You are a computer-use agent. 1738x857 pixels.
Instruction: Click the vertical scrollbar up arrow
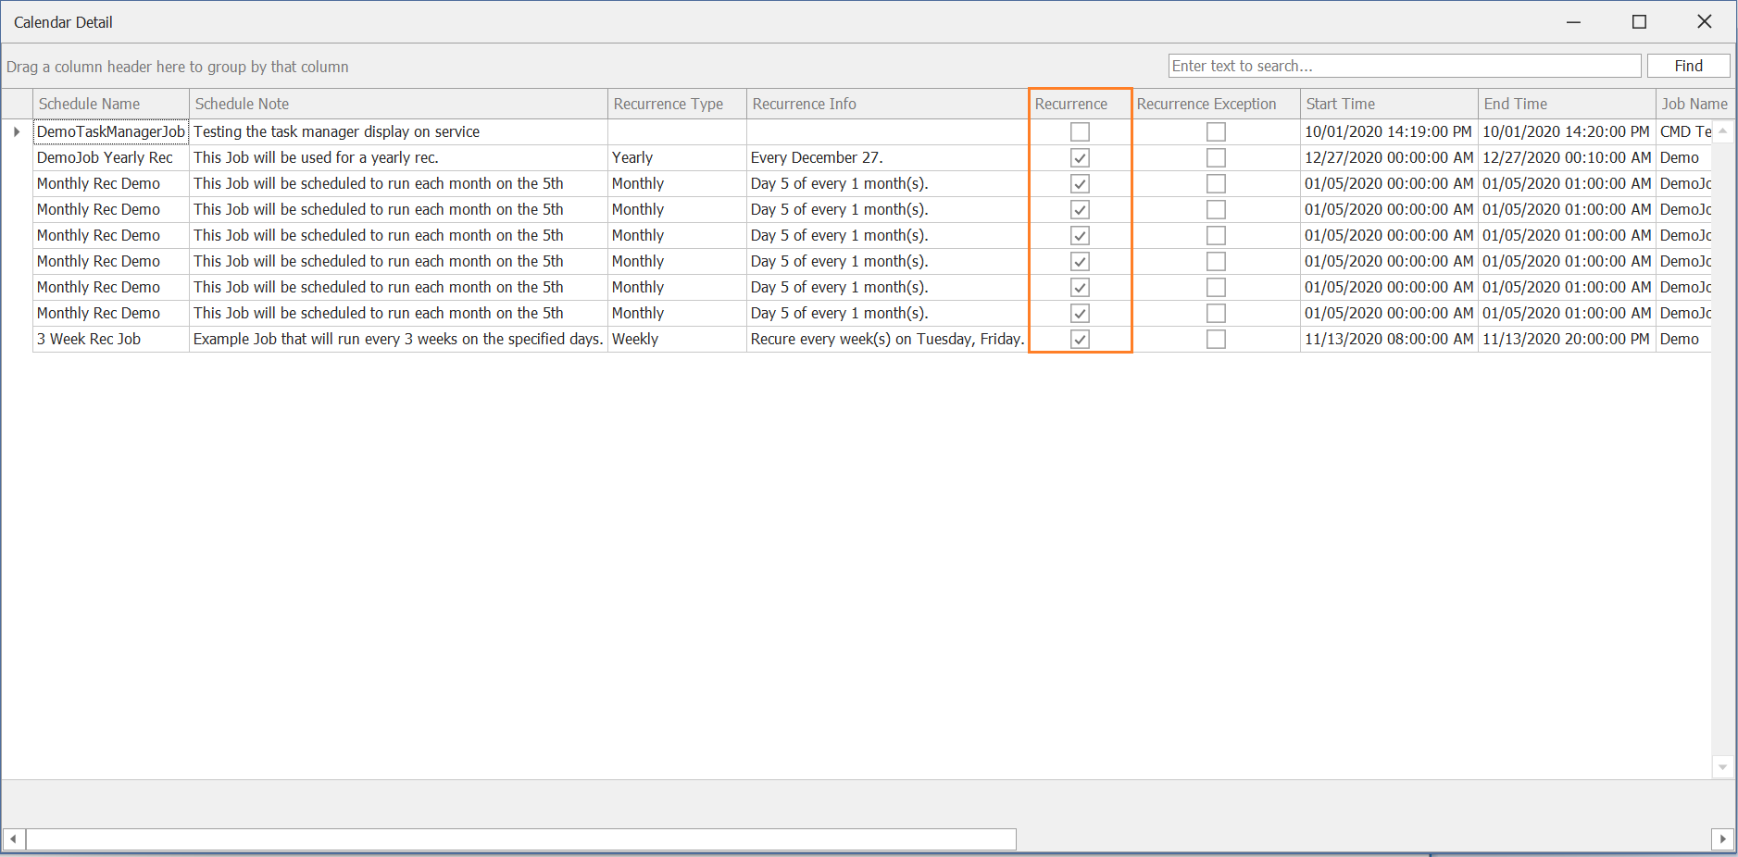point(1722,131)
